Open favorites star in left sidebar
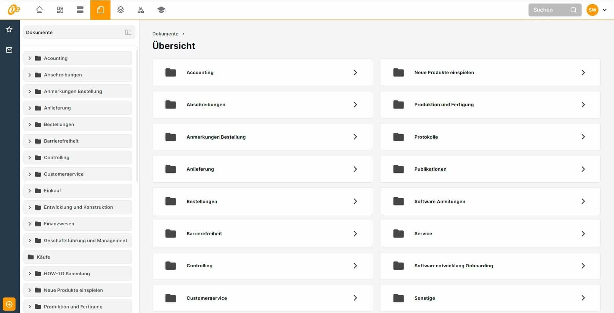Viewport: 614px width, 313px height. click(x=9, y=29)
